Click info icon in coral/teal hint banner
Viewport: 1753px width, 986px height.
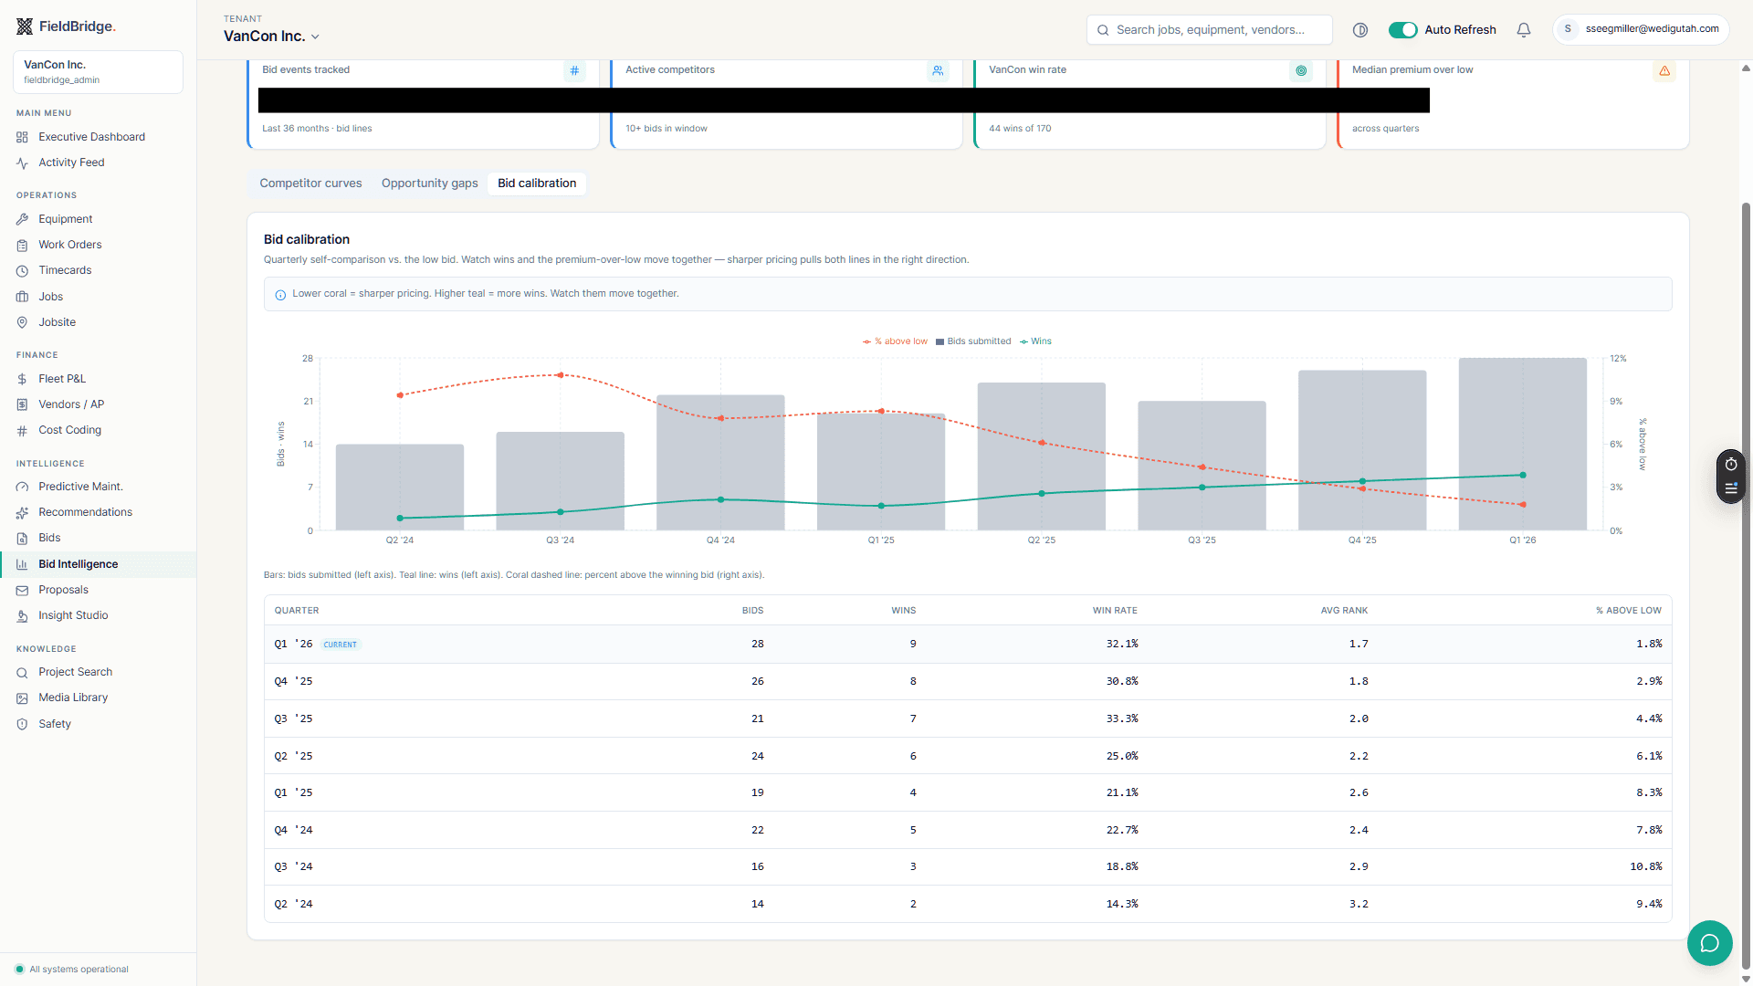pos(280,295)
